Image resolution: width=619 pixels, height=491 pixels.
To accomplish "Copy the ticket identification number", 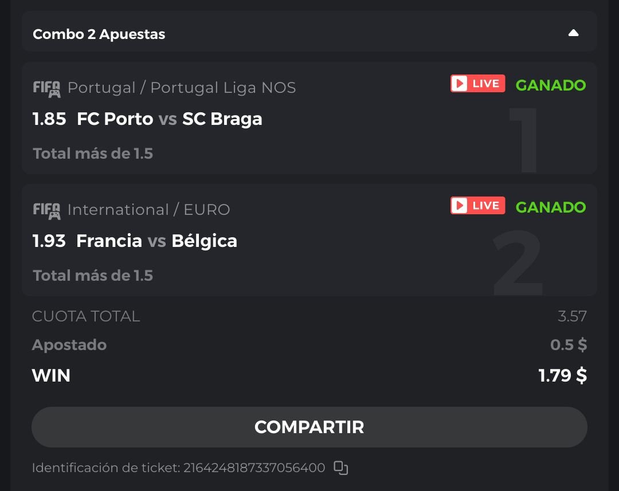I will [x=341, y=468].
